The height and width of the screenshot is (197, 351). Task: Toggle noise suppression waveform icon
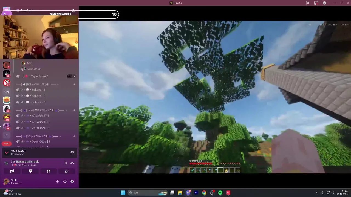(66, 163)
